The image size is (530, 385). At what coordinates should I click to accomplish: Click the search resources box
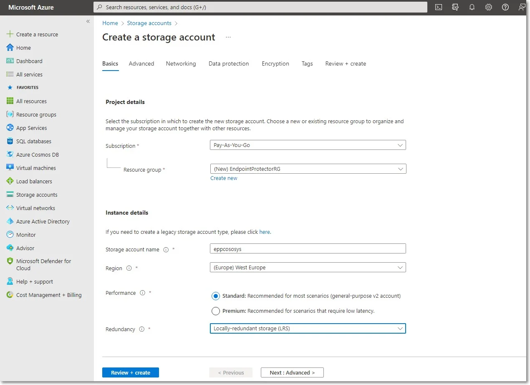260,7
